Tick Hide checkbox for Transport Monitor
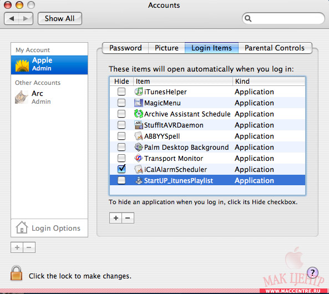 point(122,158)
